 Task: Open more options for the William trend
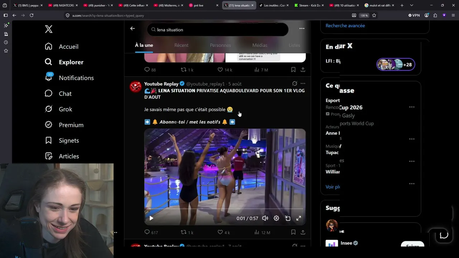pyautogui.click(x=412, y=183)
